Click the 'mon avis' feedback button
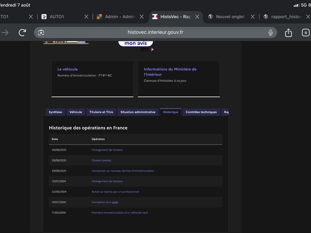Screen dimensions: 311x233 coord(136,43)
